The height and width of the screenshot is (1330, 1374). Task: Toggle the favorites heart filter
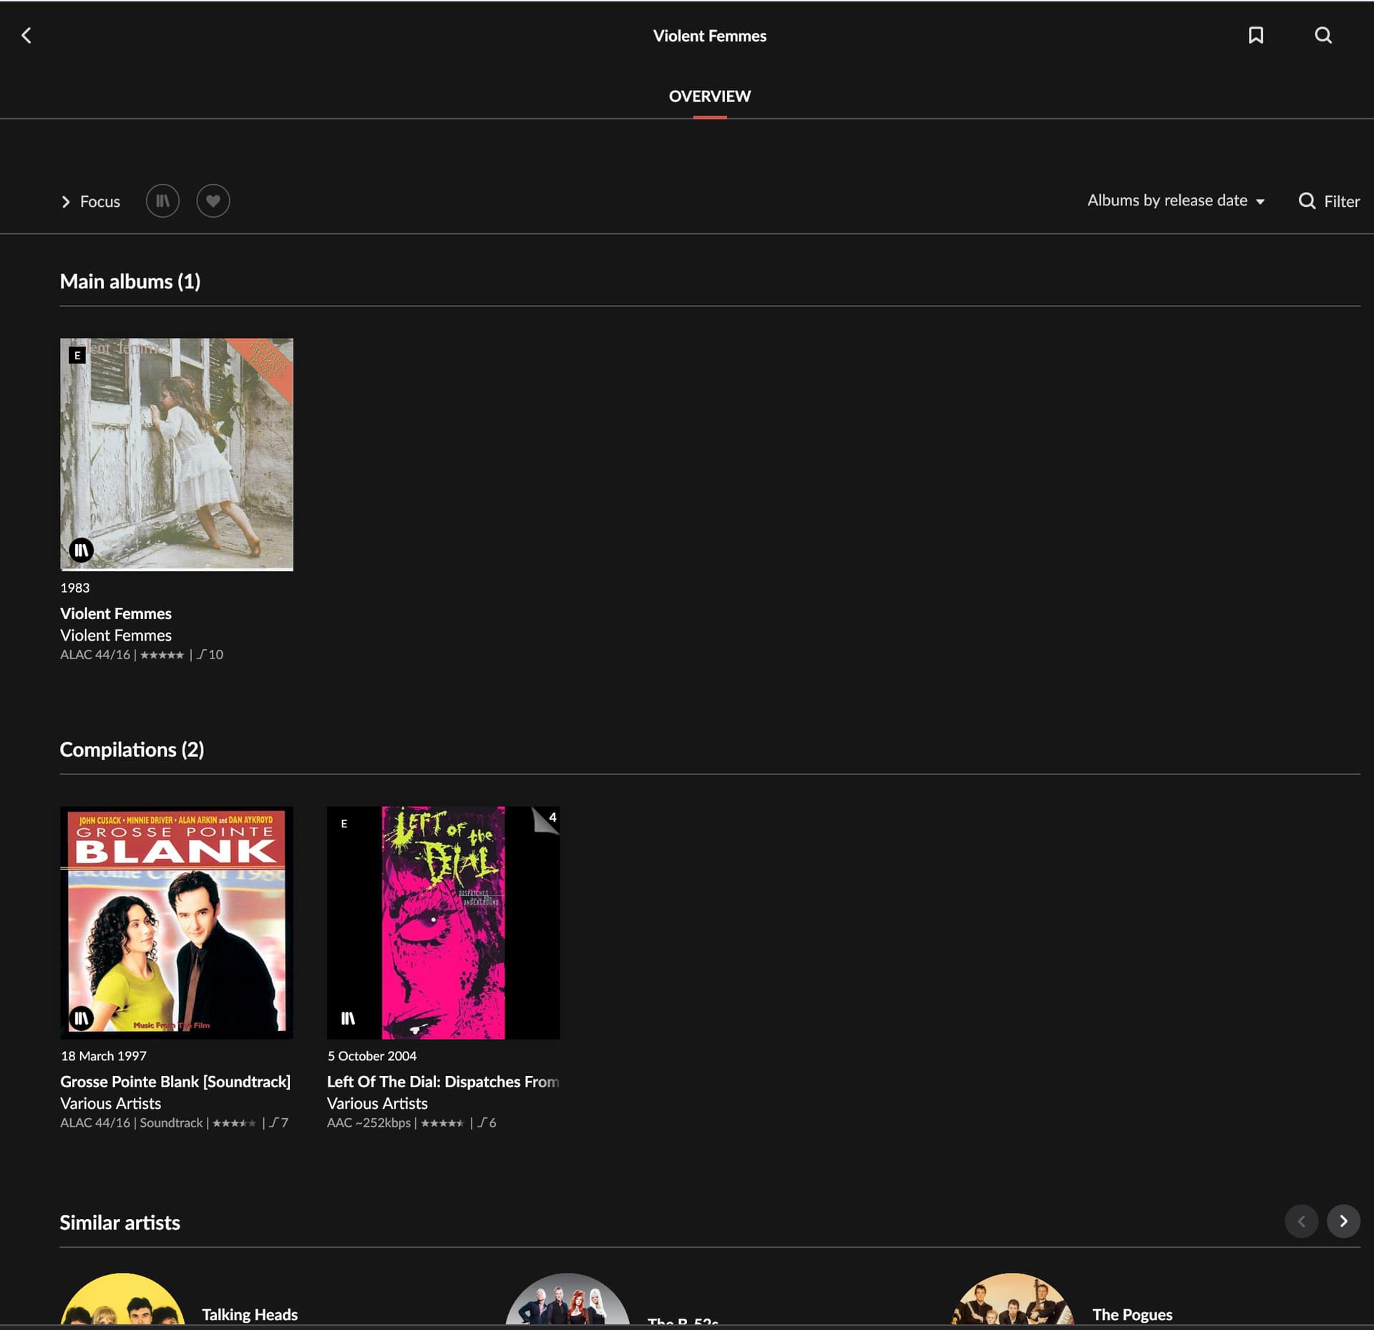pyautogui.click(x=213, y=200)
